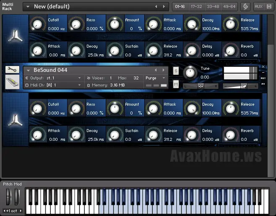The height and width of the screenshot is (216, 276).
Task: Toggle PV button on BeSound 044 header
Action: point(263,84)
